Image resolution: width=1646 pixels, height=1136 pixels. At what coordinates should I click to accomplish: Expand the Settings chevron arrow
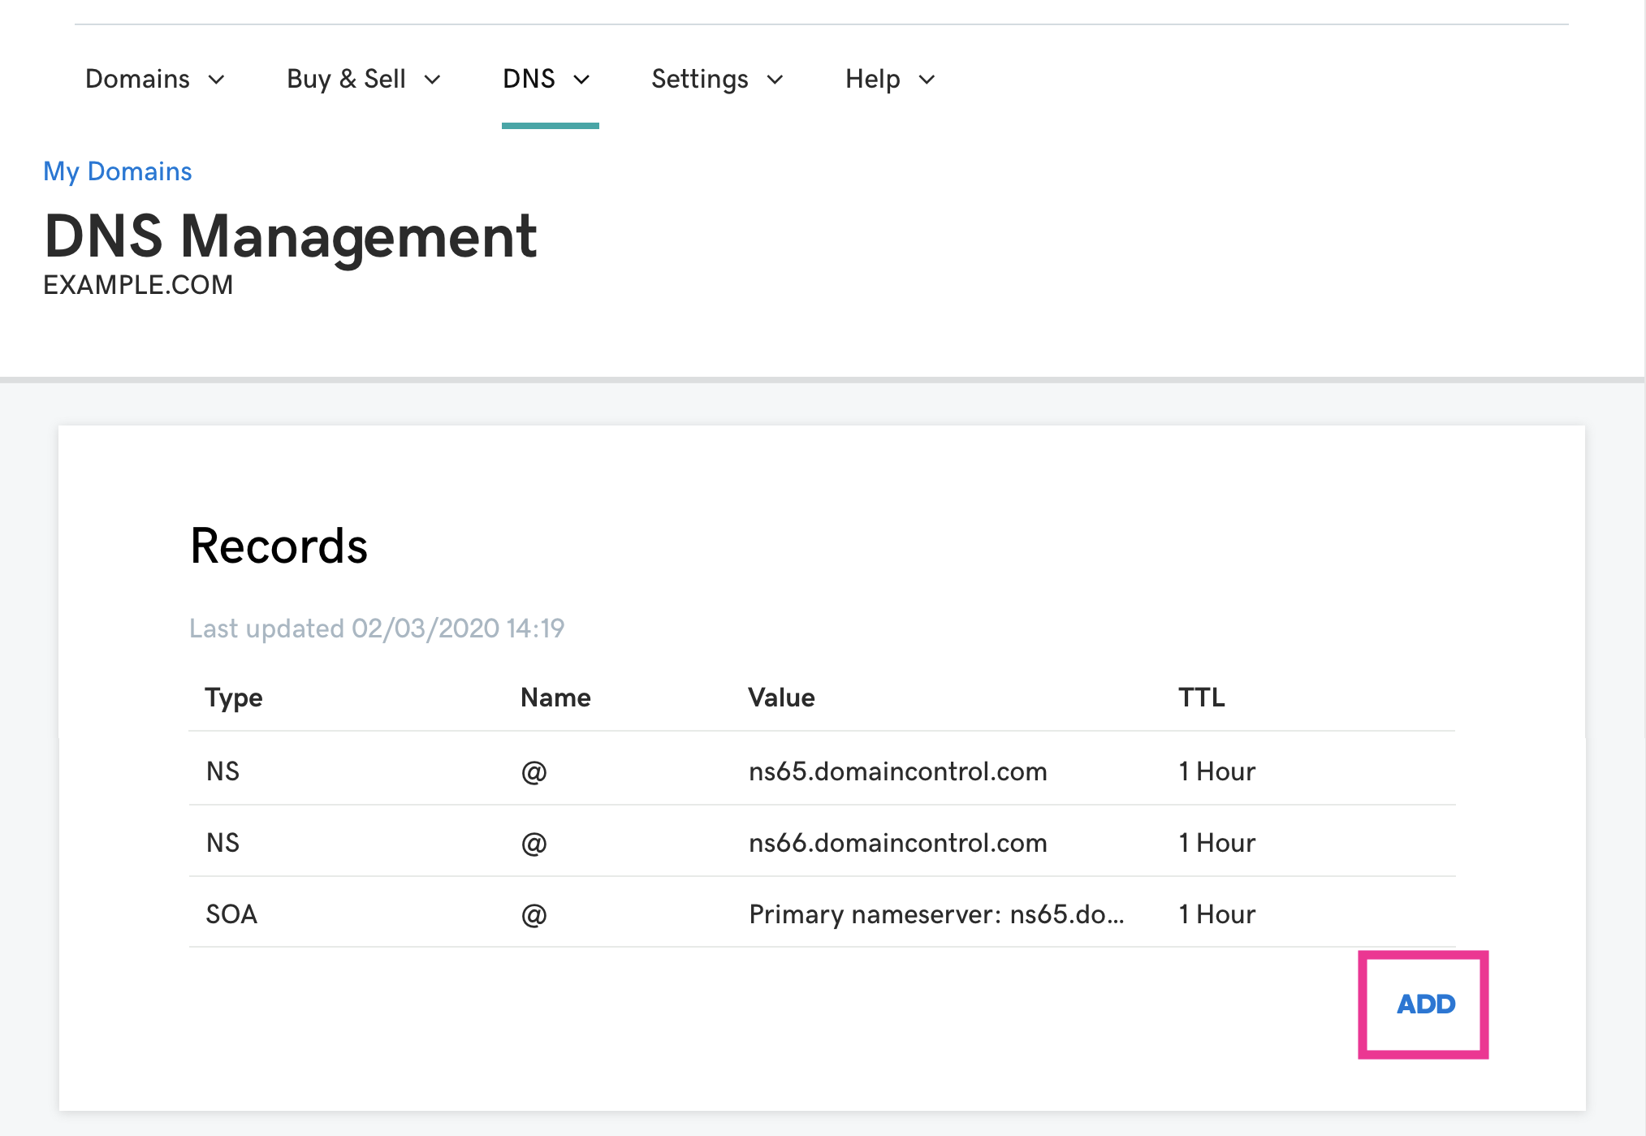(x=775, y=80)
